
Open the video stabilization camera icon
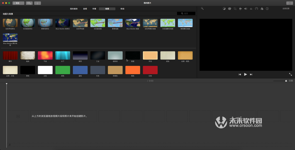click(240, 9)
